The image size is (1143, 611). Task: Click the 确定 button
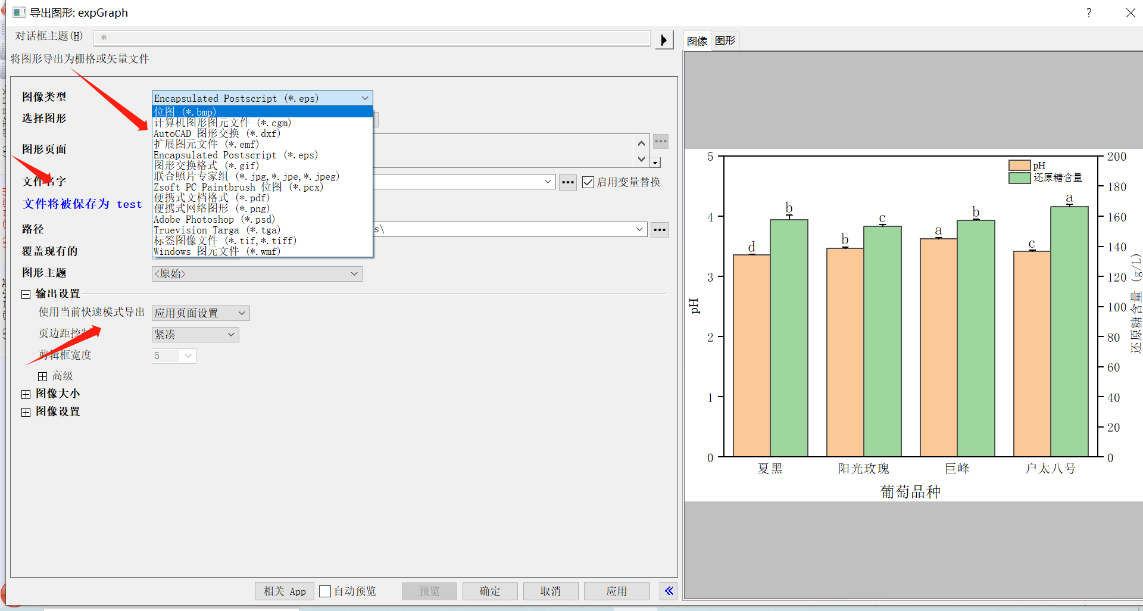click(490, 591)
